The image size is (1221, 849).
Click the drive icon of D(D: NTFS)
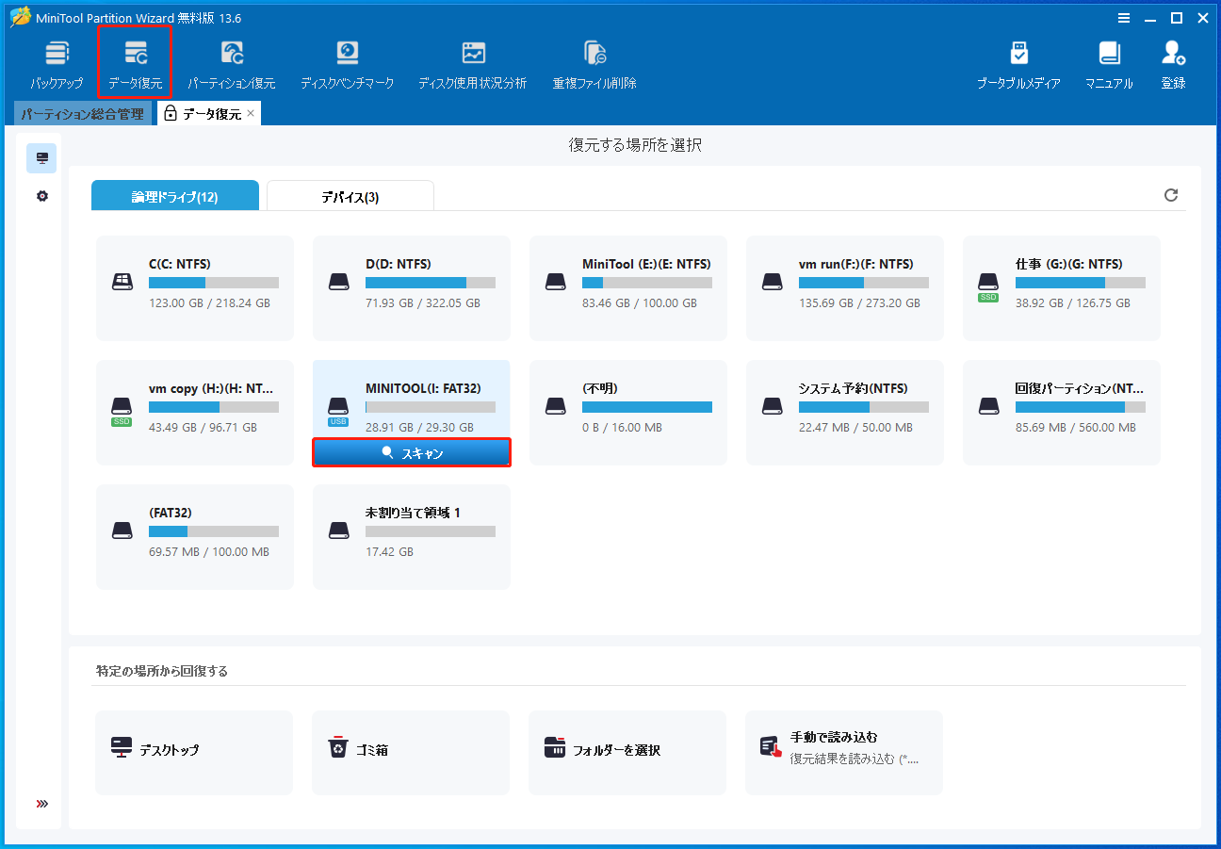338,281
